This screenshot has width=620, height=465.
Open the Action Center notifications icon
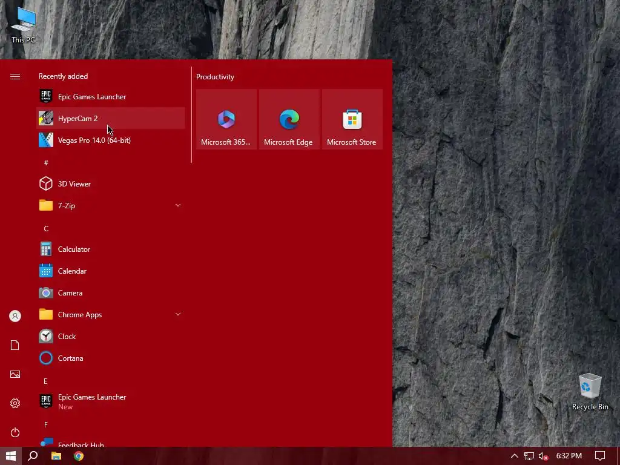[600, 456]
